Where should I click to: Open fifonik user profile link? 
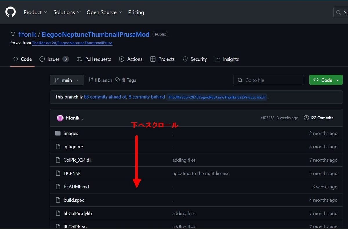click(27, 34)
